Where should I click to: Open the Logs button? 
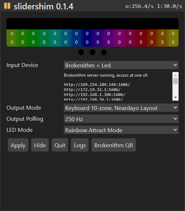(80, 145)
